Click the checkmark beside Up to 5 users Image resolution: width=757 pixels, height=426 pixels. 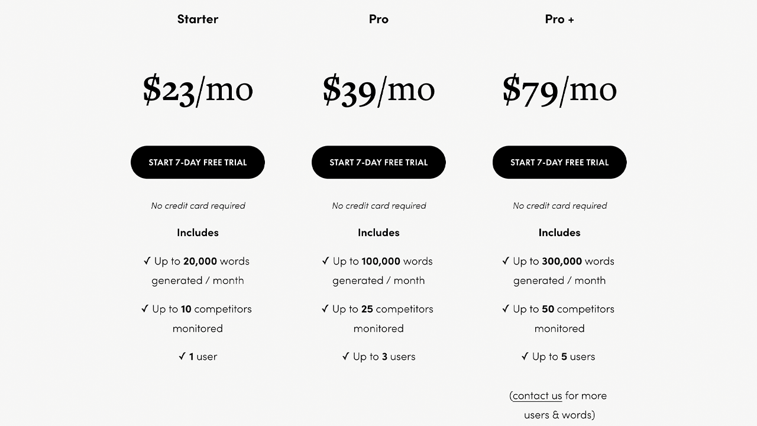pos(525,357)
